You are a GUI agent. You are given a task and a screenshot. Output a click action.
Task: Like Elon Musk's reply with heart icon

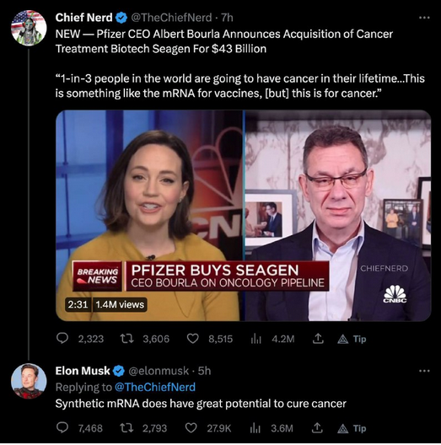click(x=191, y=428)
